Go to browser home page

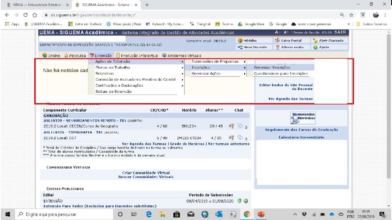pyautogui.click(x=34, y=15)
